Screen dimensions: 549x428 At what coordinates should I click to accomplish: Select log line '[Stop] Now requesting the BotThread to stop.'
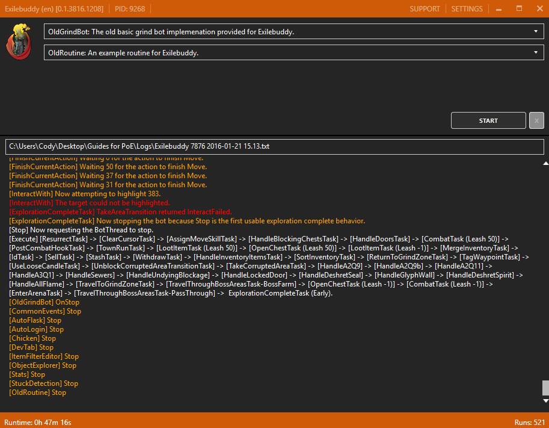click(x=81, y=230)
